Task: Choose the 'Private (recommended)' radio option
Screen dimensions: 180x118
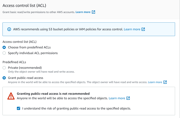Action: click(4, 67)
